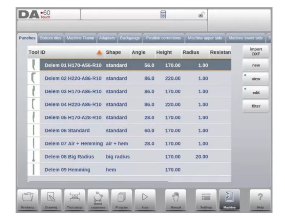Click the import DXF button
This screenshot has height=217, width=285.
(x=256, y=51)
